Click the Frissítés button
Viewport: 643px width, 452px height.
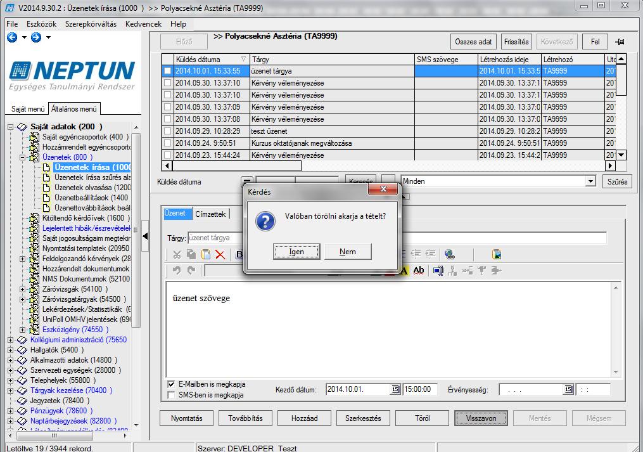(516, 42)
